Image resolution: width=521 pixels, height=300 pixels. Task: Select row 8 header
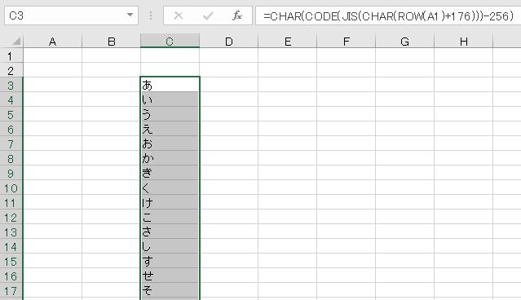click(11, 158)
